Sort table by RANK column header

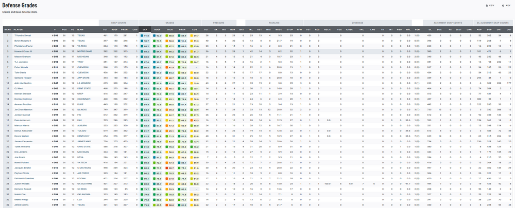pyautogui.click(x=7, y=30)
